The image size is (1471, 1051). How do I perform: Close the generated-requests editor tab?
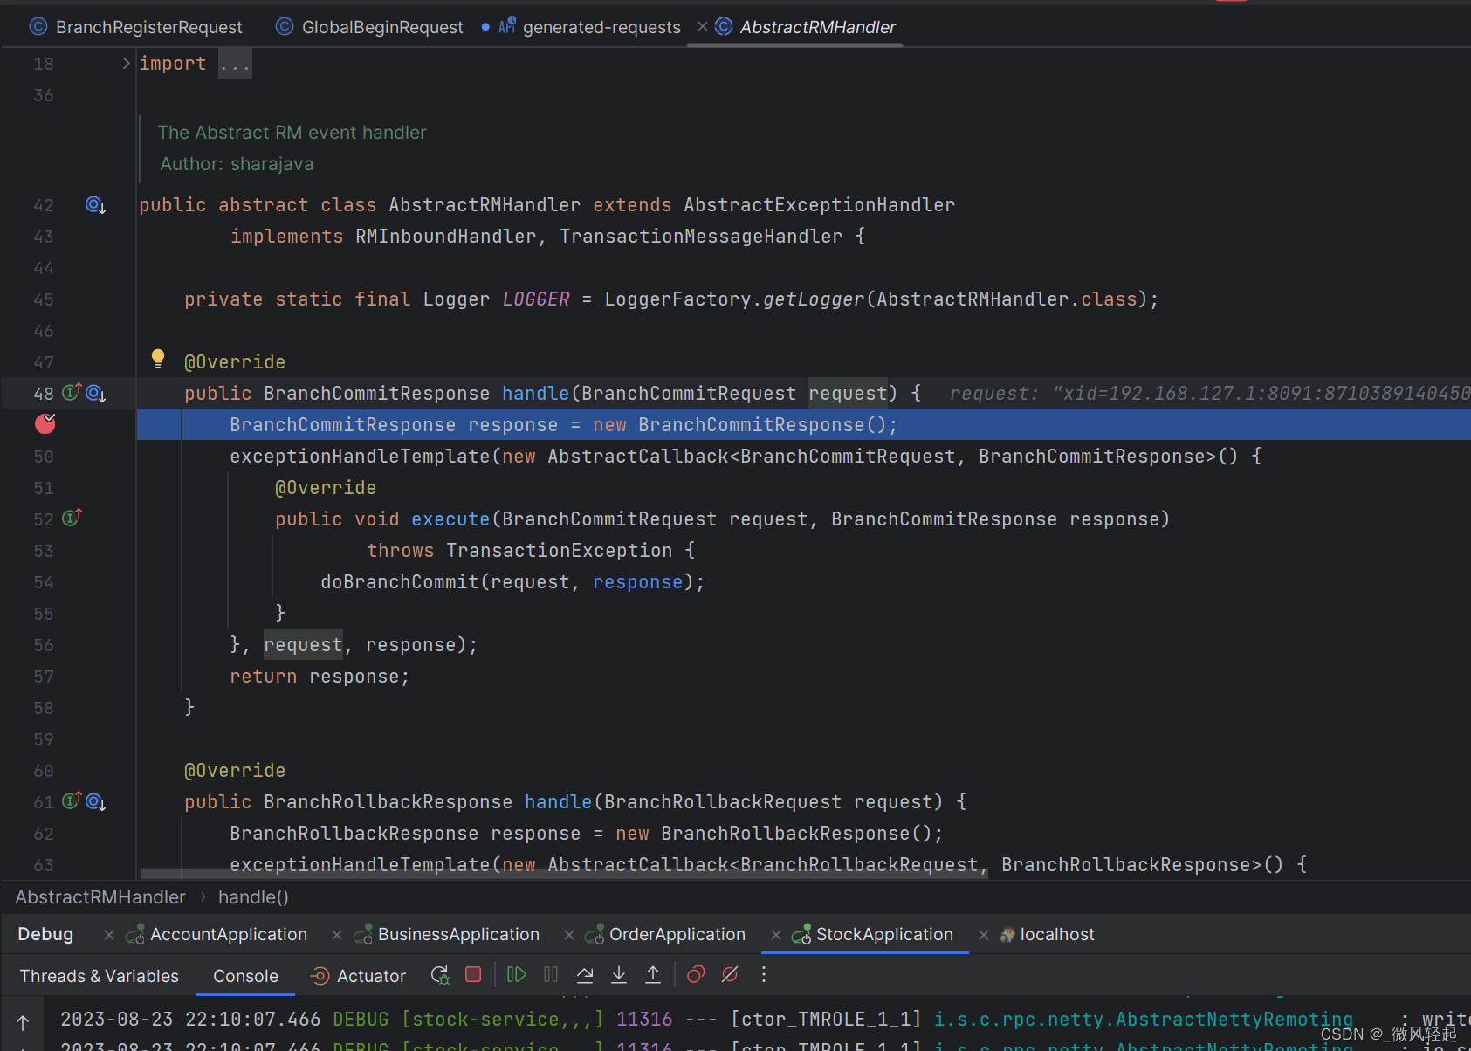tap(703, 27)
